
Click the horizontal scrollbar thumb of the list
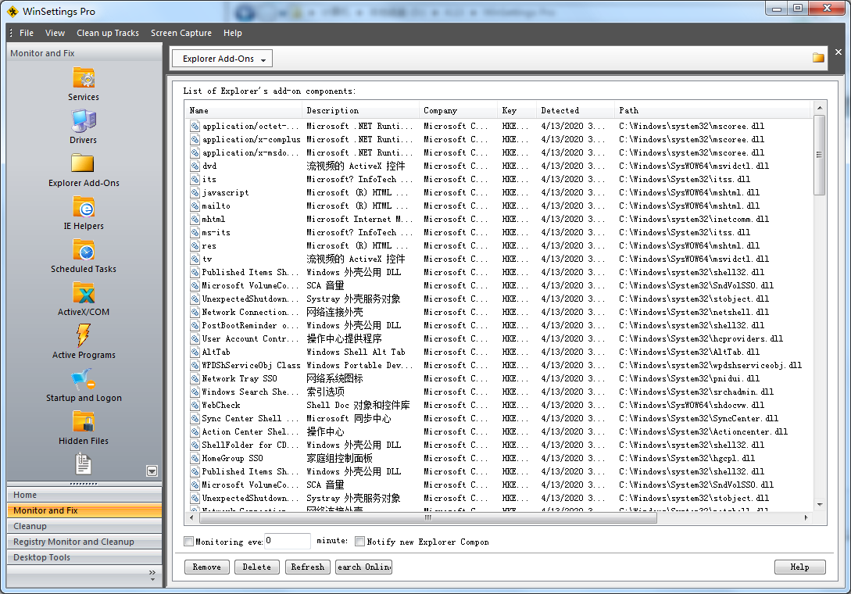pyautogui.click(x=427, y=518)
